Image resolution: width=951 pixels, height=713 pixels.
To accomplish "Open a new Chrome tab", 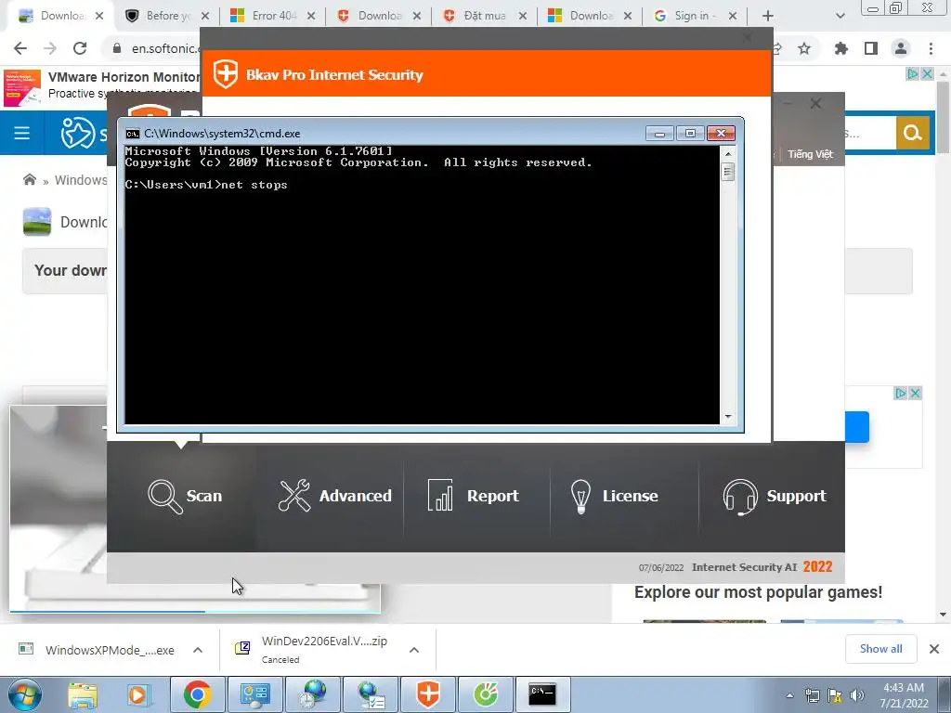I will click(x=768, y=16).
